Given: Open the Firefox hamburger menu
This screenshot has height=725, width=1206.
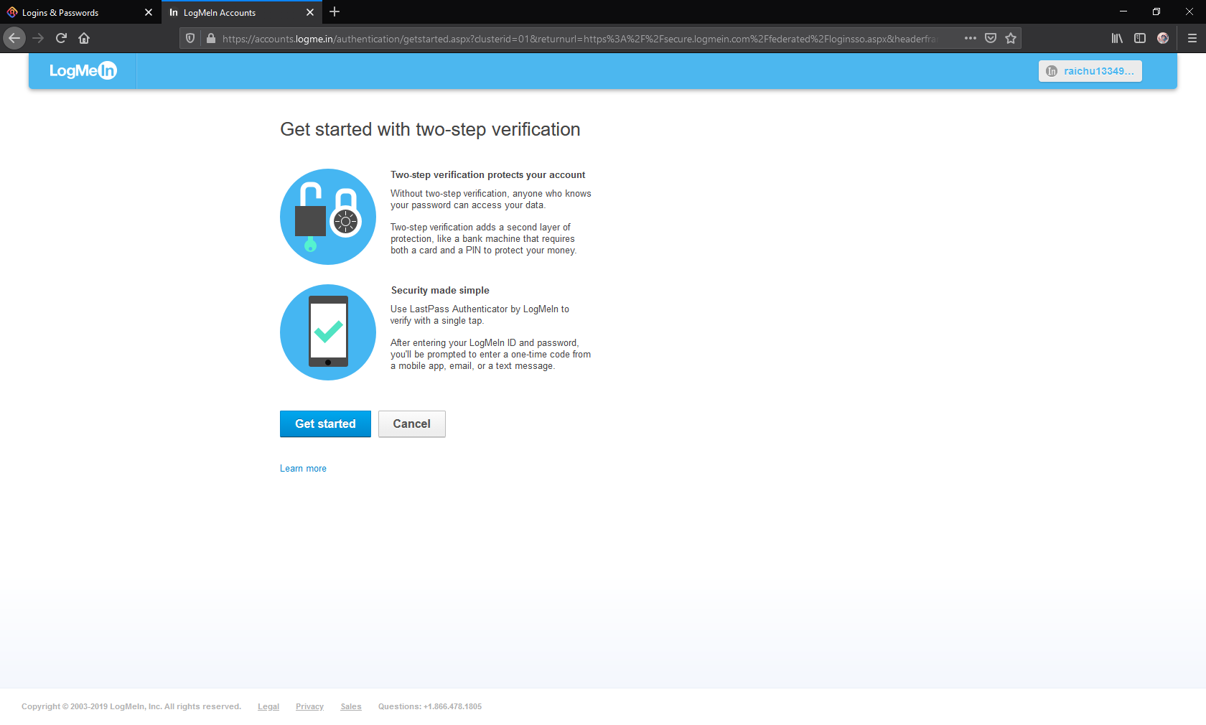Looking at the screenshot, I should tap(1192, 38).
